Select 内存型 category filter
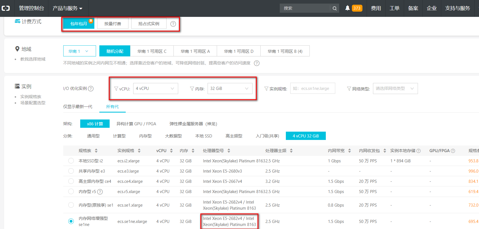This screenshot has width=479, height=229. [145, 136]
